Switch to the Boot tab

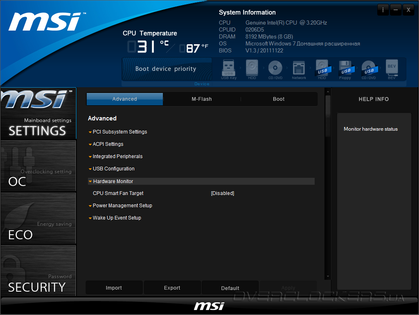click(x=279, y=99)
